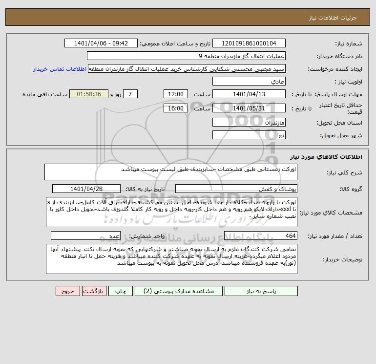Click the بازگشت back button
This screenshot has height=364, width=376.
coord(94,291)
